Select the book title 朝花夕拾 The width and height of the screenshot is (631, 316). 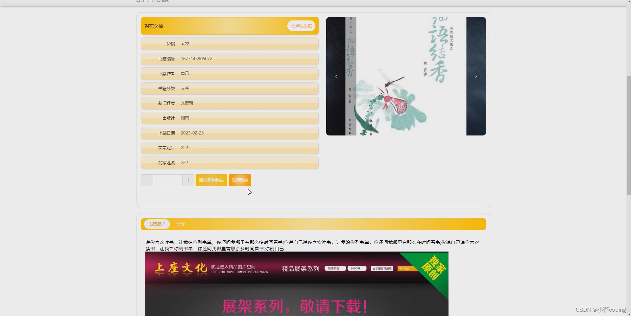tap(154, 26)
